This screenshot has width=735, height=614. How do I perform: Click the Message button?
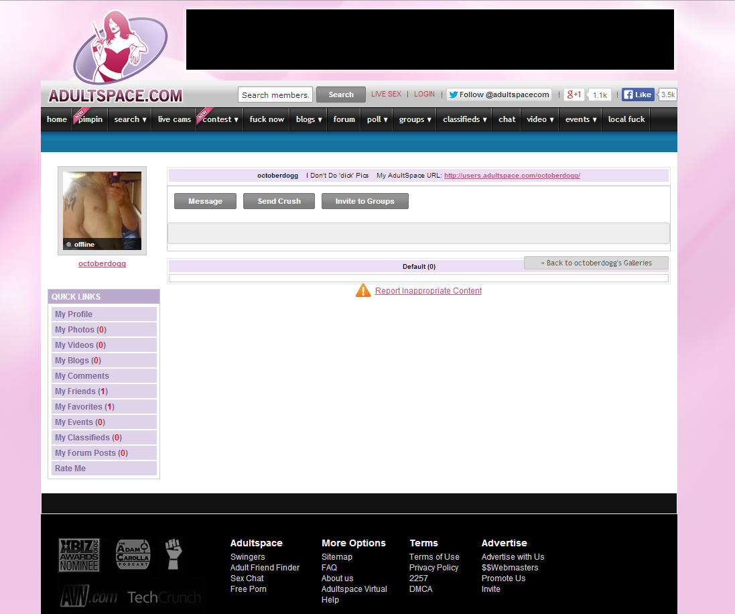tap(205, 201)
